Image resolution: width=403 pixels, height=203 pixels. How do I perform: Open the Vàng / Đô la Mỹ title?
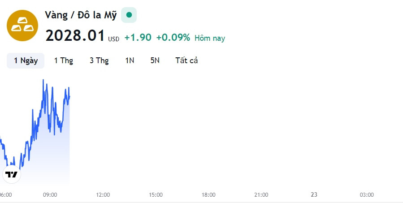(81, 15)
